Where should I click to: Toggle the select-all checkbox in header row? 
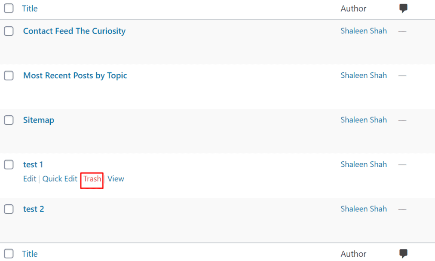(9, 9)
